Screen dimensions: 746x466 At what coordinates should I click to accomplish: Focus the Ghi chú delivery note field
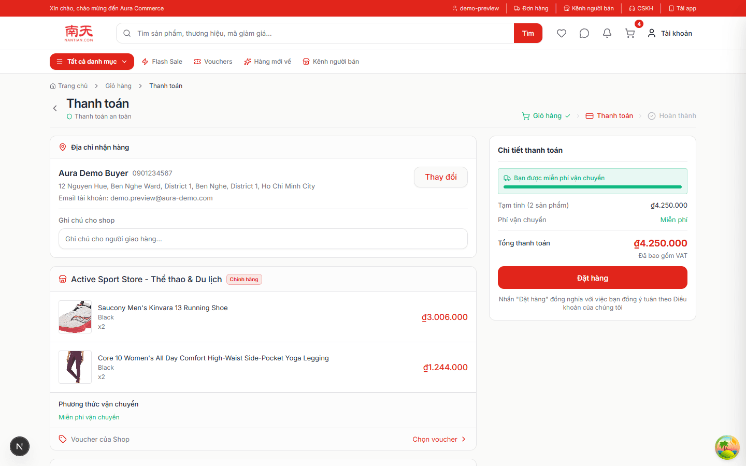[263, 239]
